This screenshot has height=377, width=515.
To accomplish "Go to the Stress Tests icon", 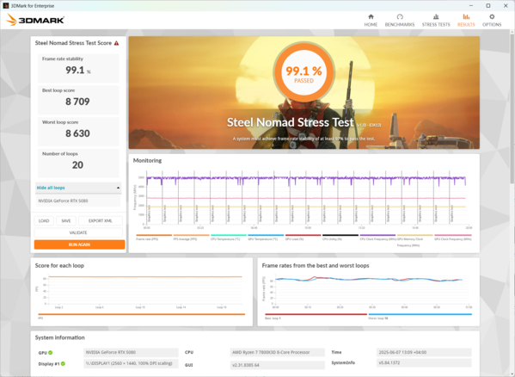I will click(436, 16).
